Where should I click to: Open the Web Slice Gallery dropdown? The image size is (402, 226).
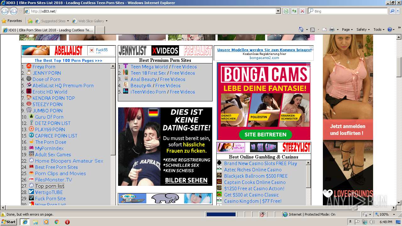pos(90,21)
